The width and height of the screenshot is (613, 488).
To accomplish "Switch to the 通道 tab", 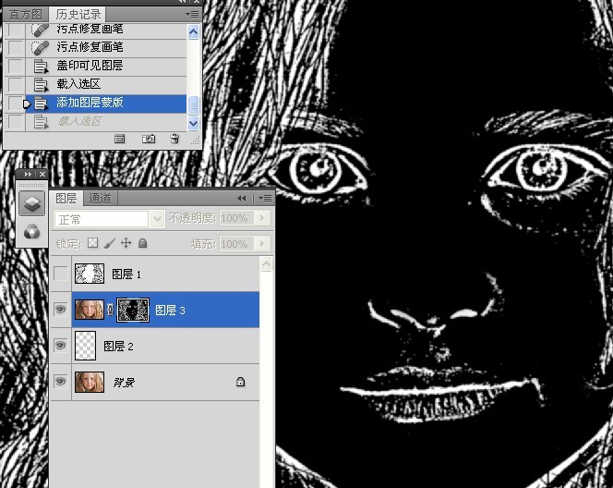I will coord(100,199).
